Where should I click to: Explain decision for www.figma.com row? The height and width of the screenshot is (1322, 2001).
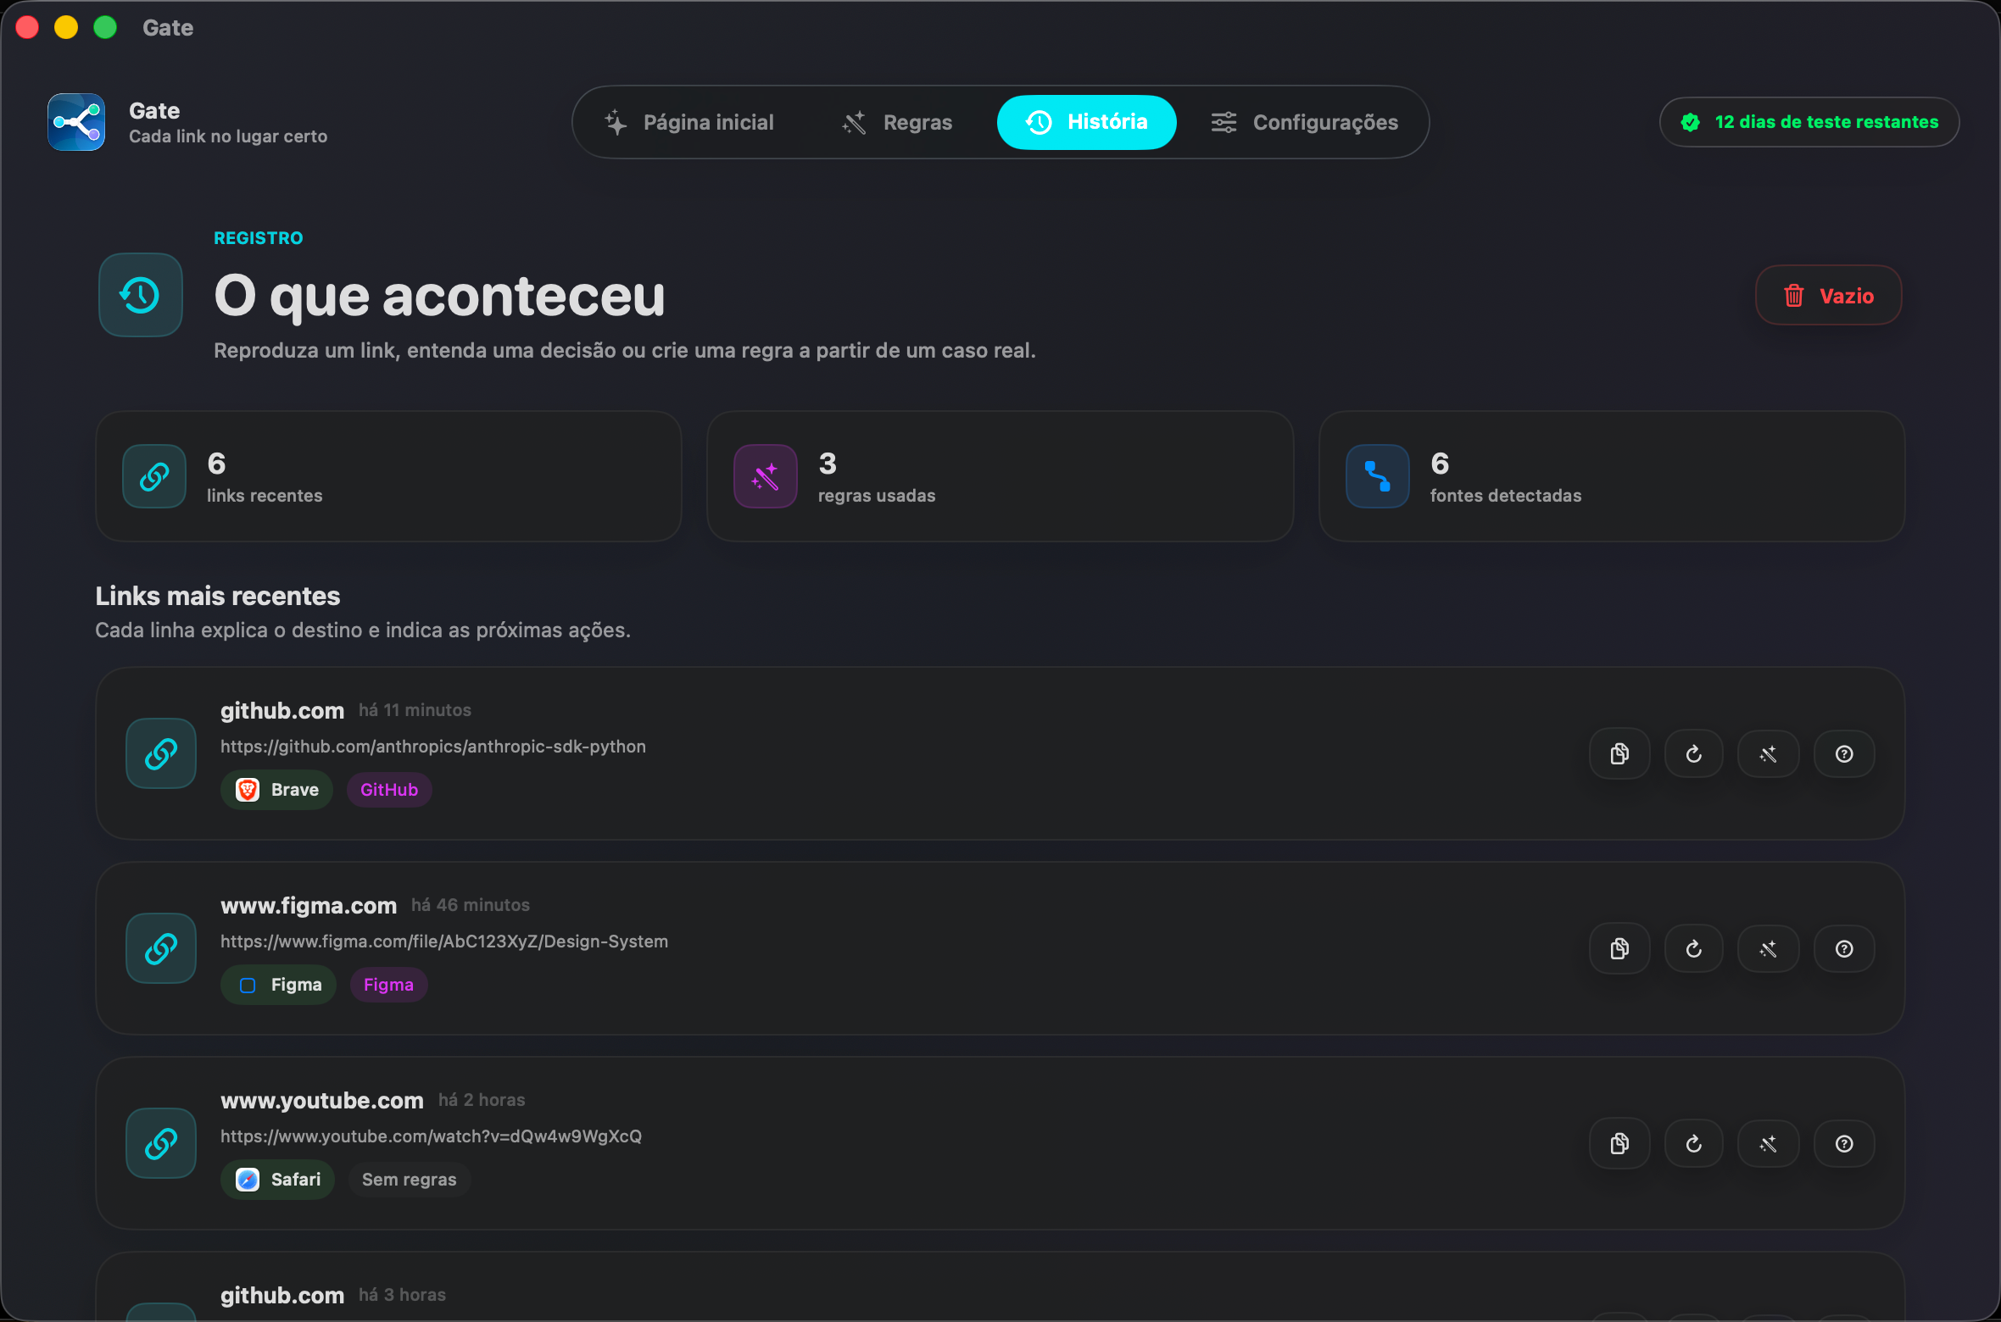[1844, 948]
